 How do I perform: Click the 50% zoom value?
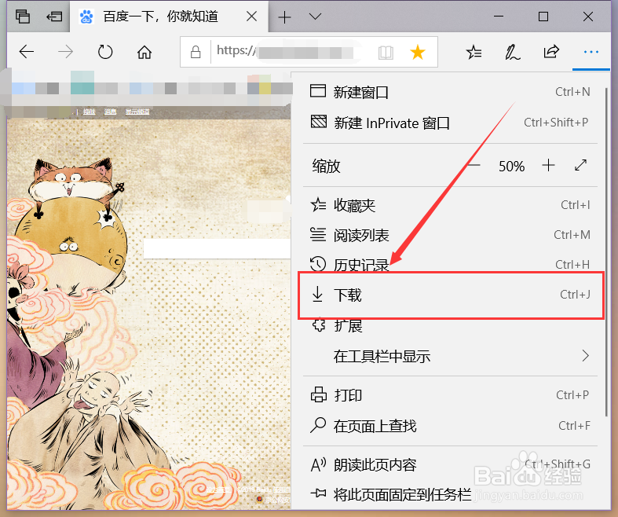click(x=511, y=167)
